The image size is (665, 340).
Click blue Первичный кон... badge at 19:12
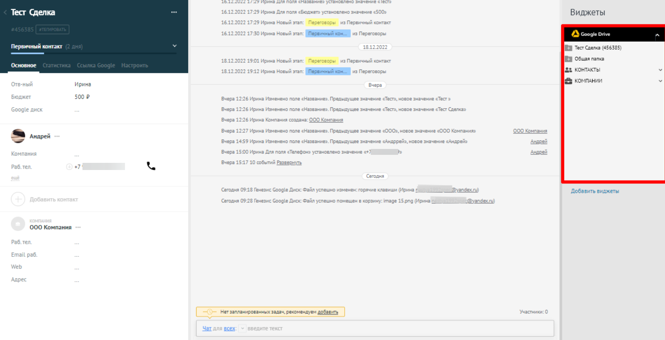tap(328, 72)
